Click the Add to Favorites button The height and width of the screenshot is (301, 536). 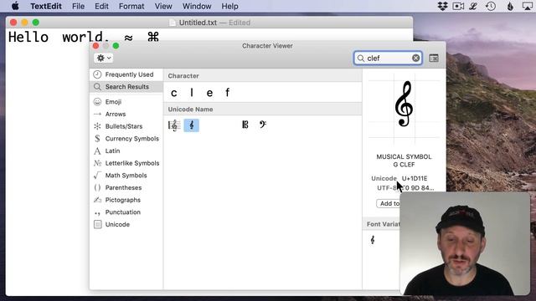click(389, 203)
